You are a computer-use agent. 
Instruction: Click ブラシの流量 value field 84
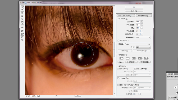coord(138,31)
